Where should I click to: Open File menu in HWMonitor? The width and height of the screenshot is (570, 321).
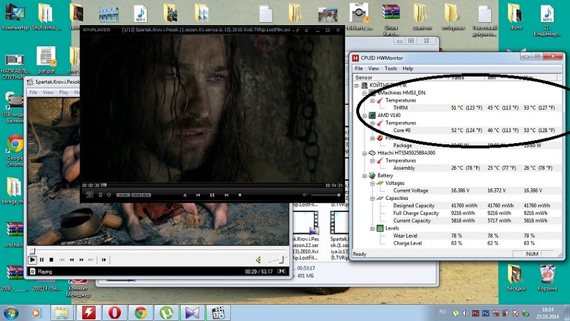pos(359,68)
